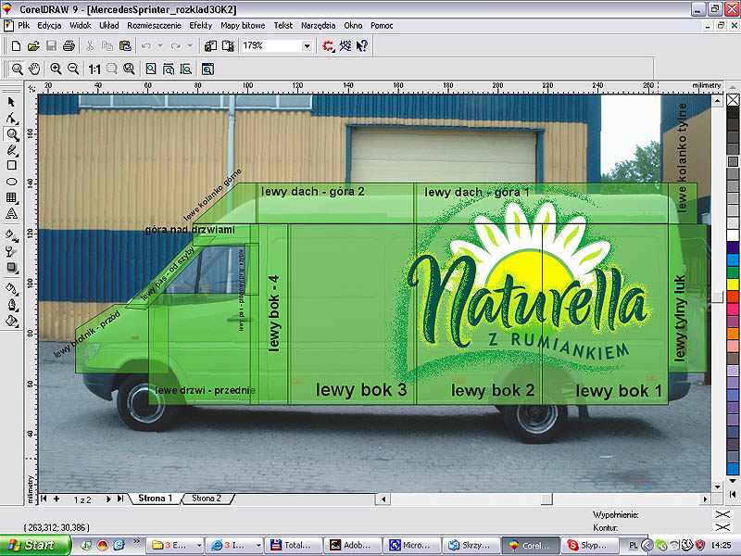Click the Zoom Out magnifier
The width and height of the screenshot is (741, 556).
(73, 69)
